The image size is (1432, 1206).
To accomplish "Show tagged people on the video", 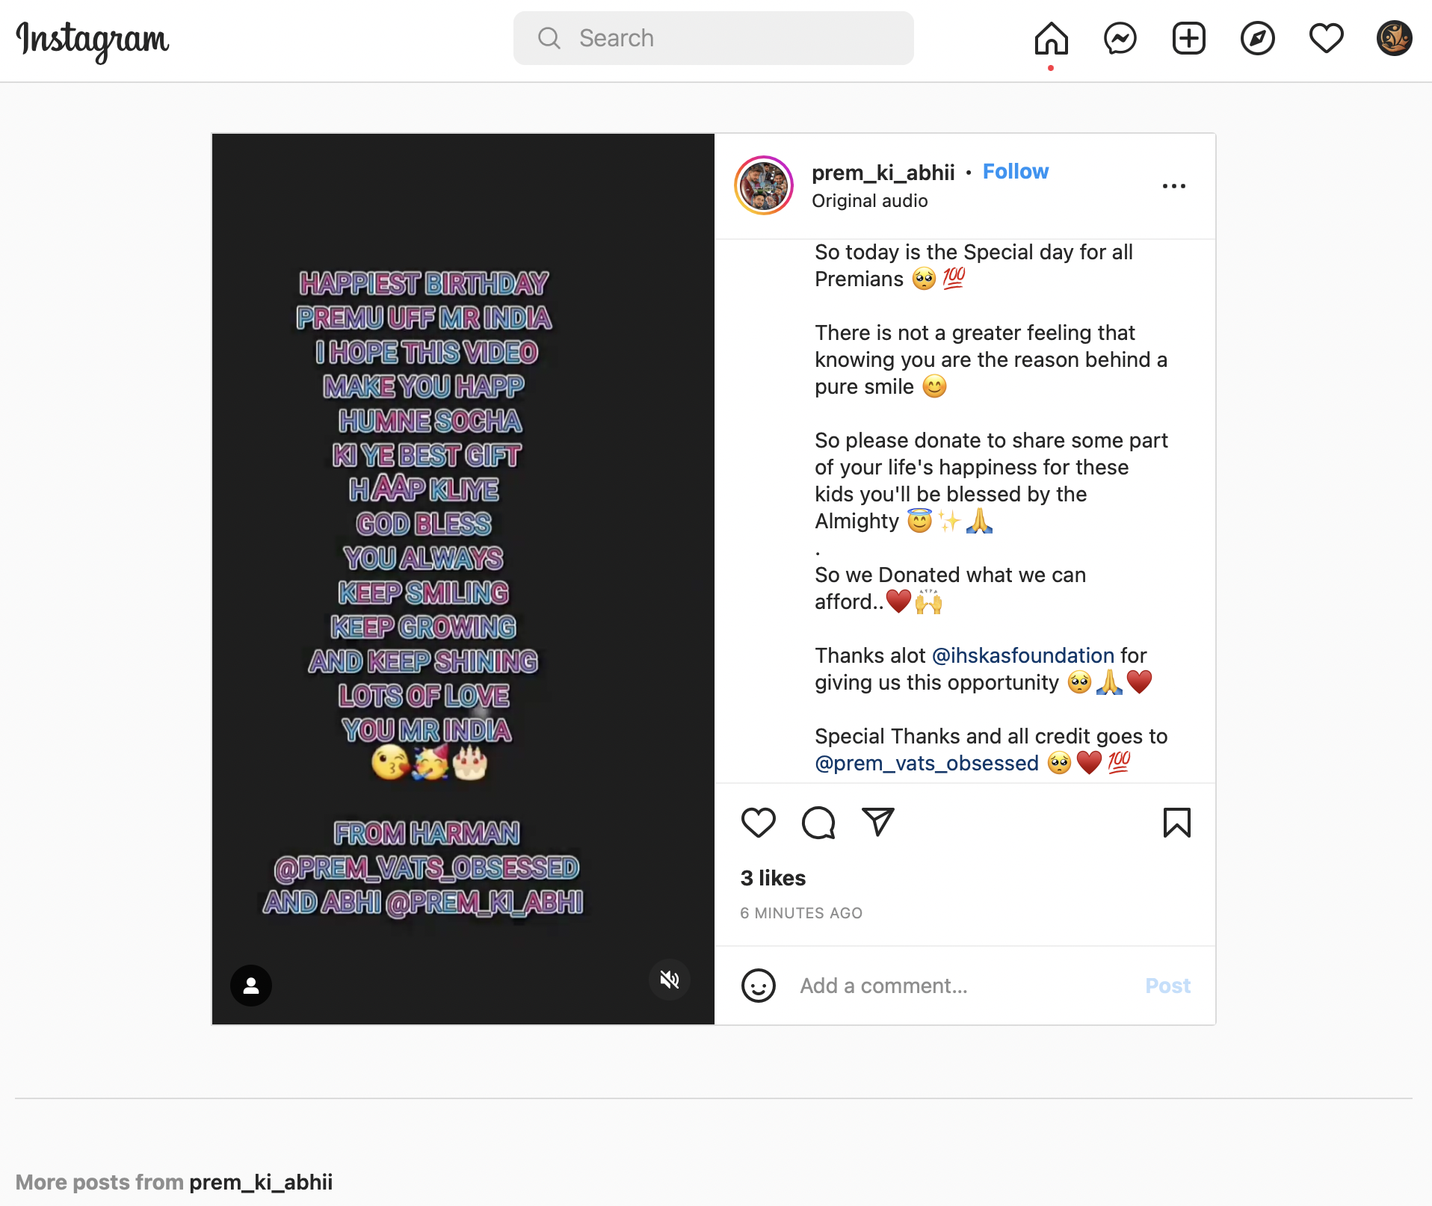I will pyautogui.click(x=251, y=986).
